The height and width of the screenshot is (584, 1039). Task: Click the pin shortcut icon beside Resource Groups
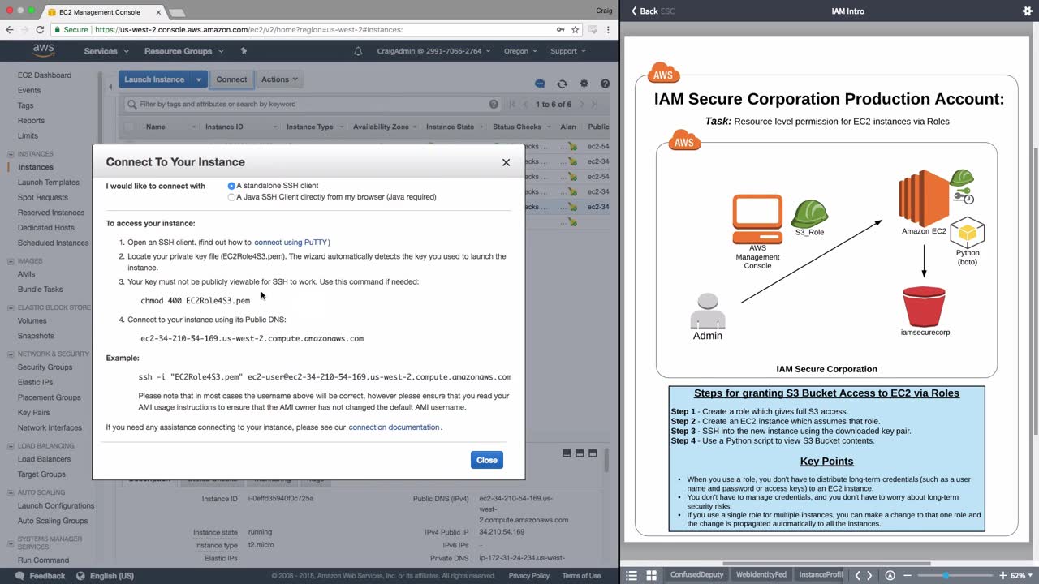point(244,51)
